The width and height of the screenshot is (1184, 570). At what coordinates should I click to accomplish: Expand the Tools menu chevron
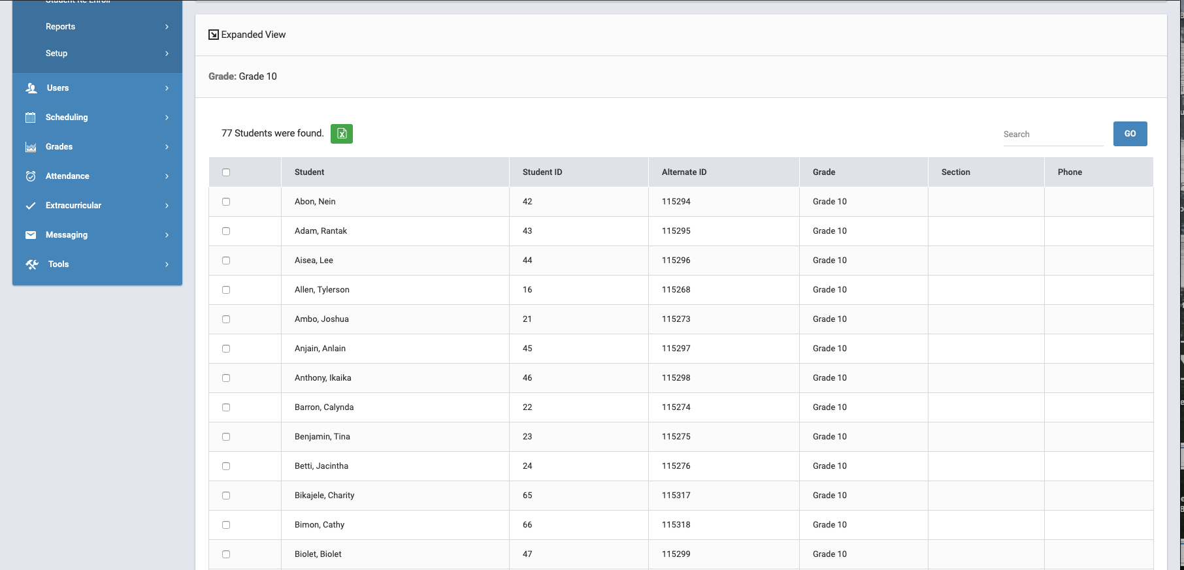point(167,264)
